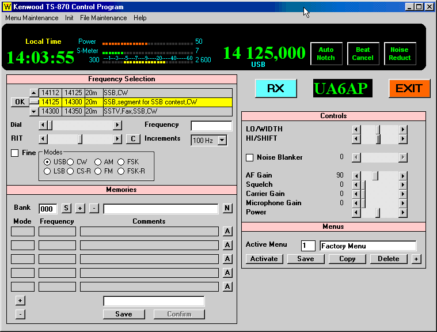Click the A button of last memory row

(227, 286)
